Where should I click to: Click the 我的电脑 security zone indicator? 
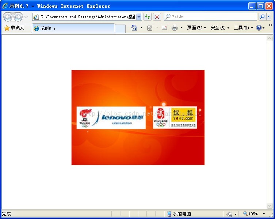click(x=179, y=214)
